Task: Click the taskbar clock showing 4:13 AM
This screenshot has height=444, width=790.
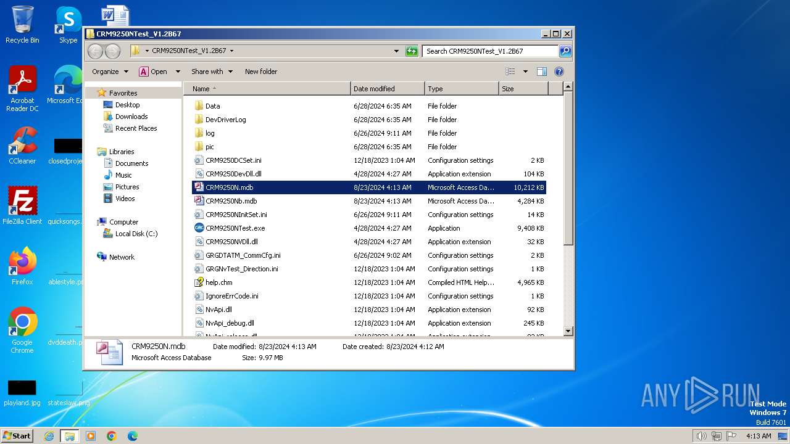Action: 759,436
